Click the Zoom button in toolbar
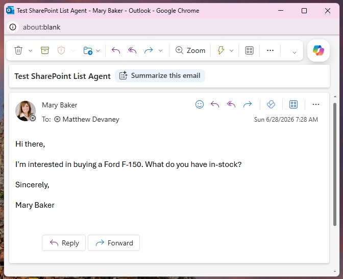The width and height of the screenshot is (343, 279). [x=190, y=50]
